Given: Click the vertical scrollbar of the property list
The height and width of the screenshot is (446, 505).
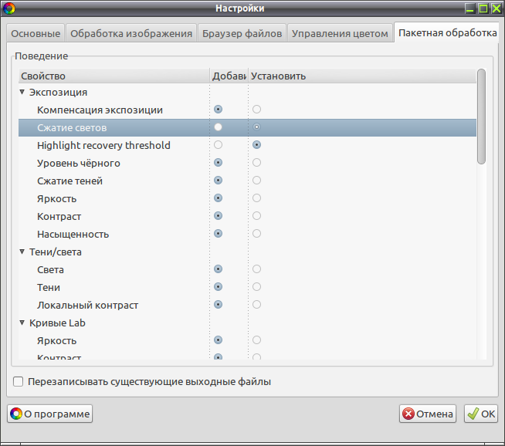Looking at the screenshot, I should tap(481, 117).
